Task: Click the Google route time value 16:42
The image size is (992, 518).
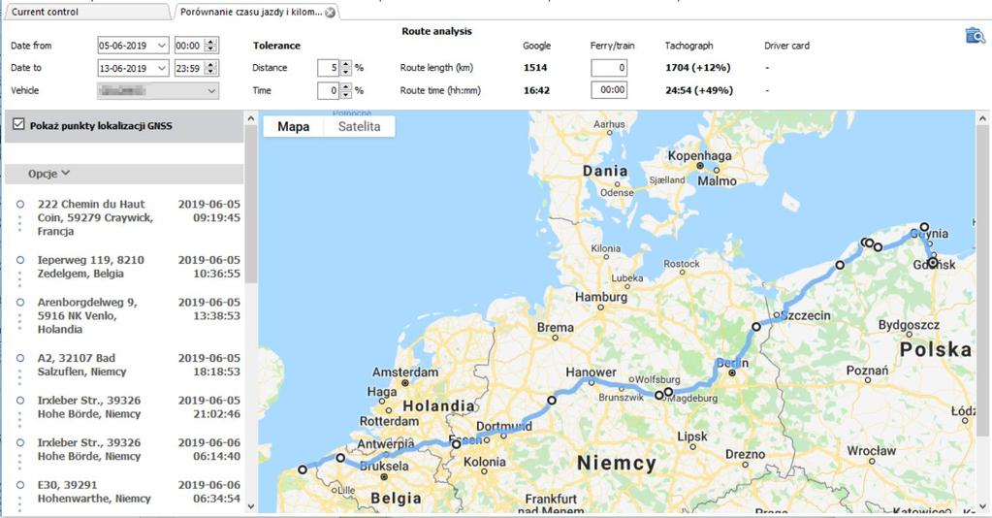Action: pos(536,90)
